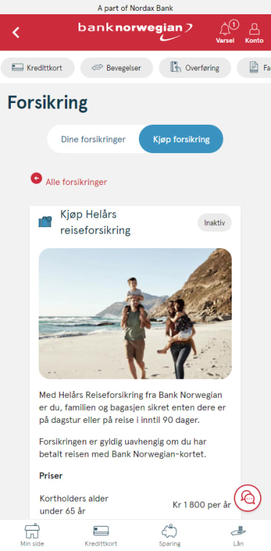271x551 pixels.
Task: Open the Overføring shortcut chip
Action: (x=195, y=68)
